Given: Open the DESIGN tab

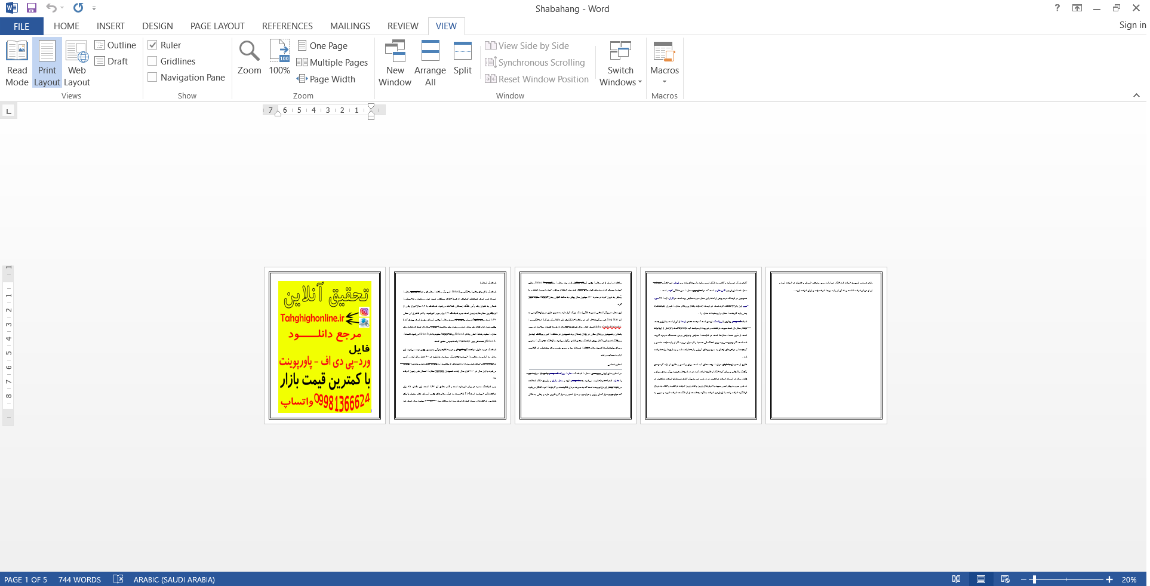Looking at the screenshot, I should pyautogui.click(x=158, y=26).
